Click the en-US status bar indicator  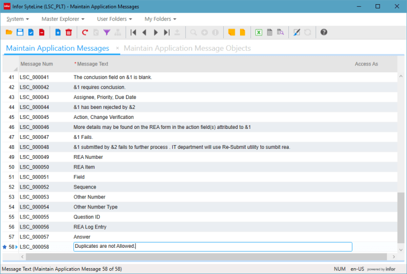tap(357, 269)
